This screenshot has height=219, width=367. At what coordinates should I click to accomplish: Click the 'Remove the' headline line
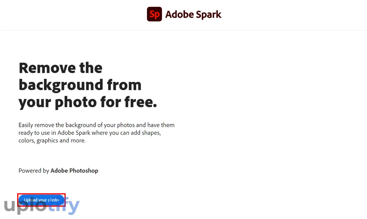coord(60,68)
